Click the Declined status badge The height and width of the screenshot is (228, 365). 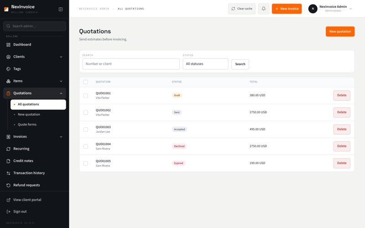tap(179, 146)
